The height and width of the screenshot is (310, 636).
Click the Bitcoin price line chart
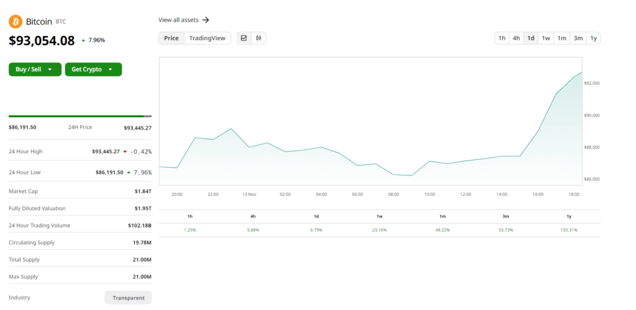pyautogui.click(x=371, y=121)
